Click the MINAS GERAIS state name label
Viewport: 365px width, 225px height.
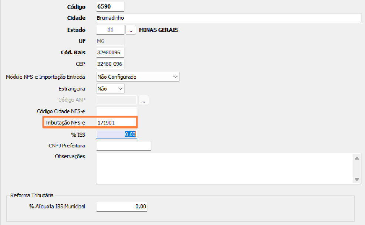(158, 30)
